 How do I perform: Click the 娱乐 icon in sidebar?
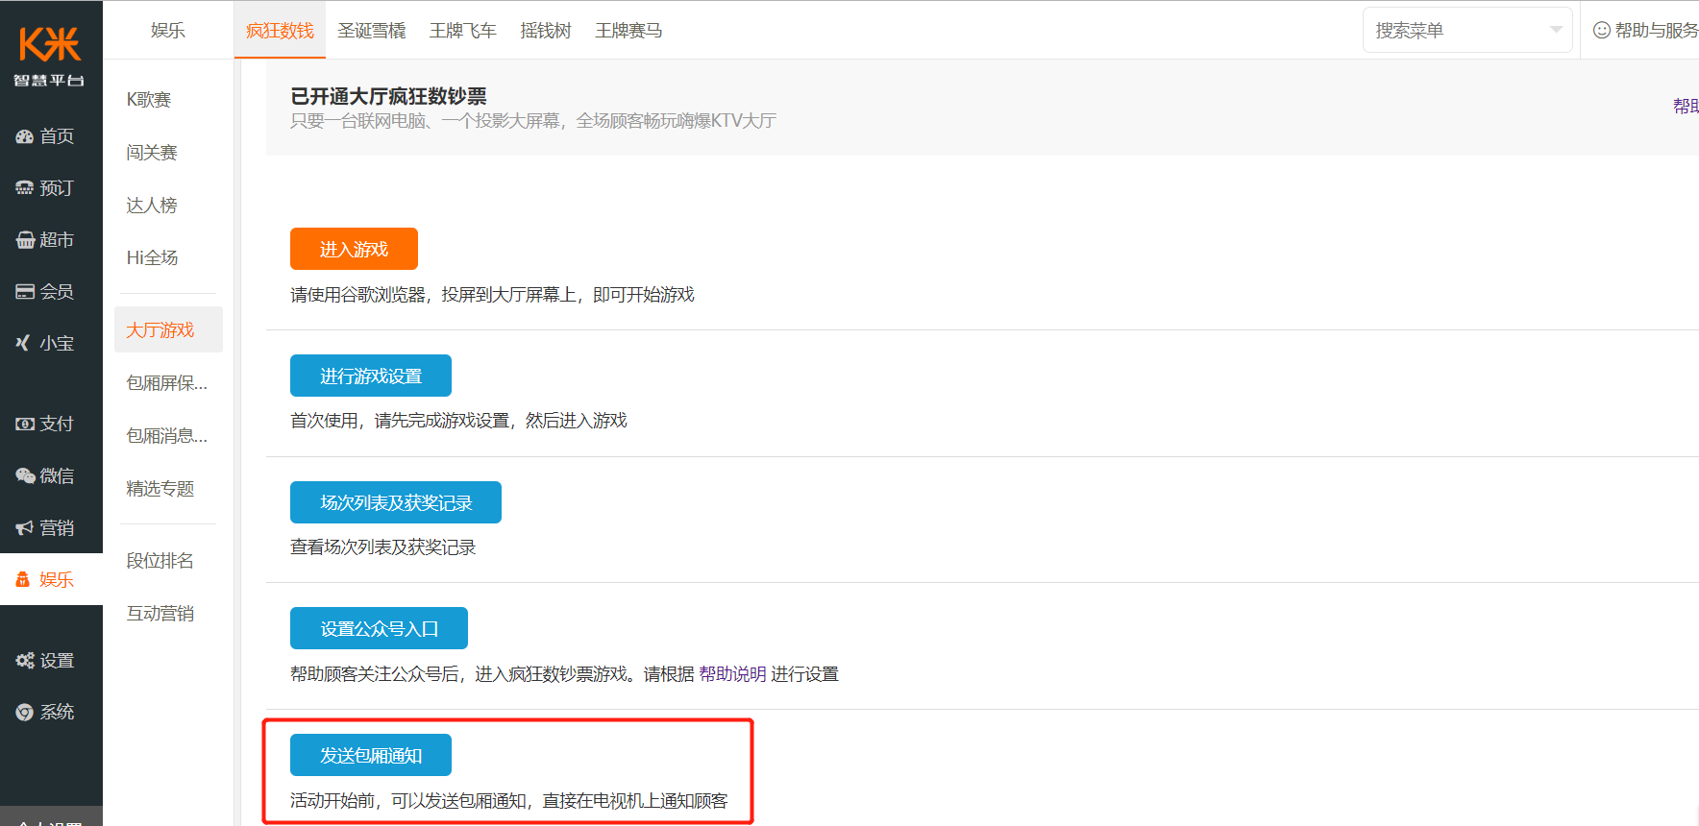pos(23,579)
